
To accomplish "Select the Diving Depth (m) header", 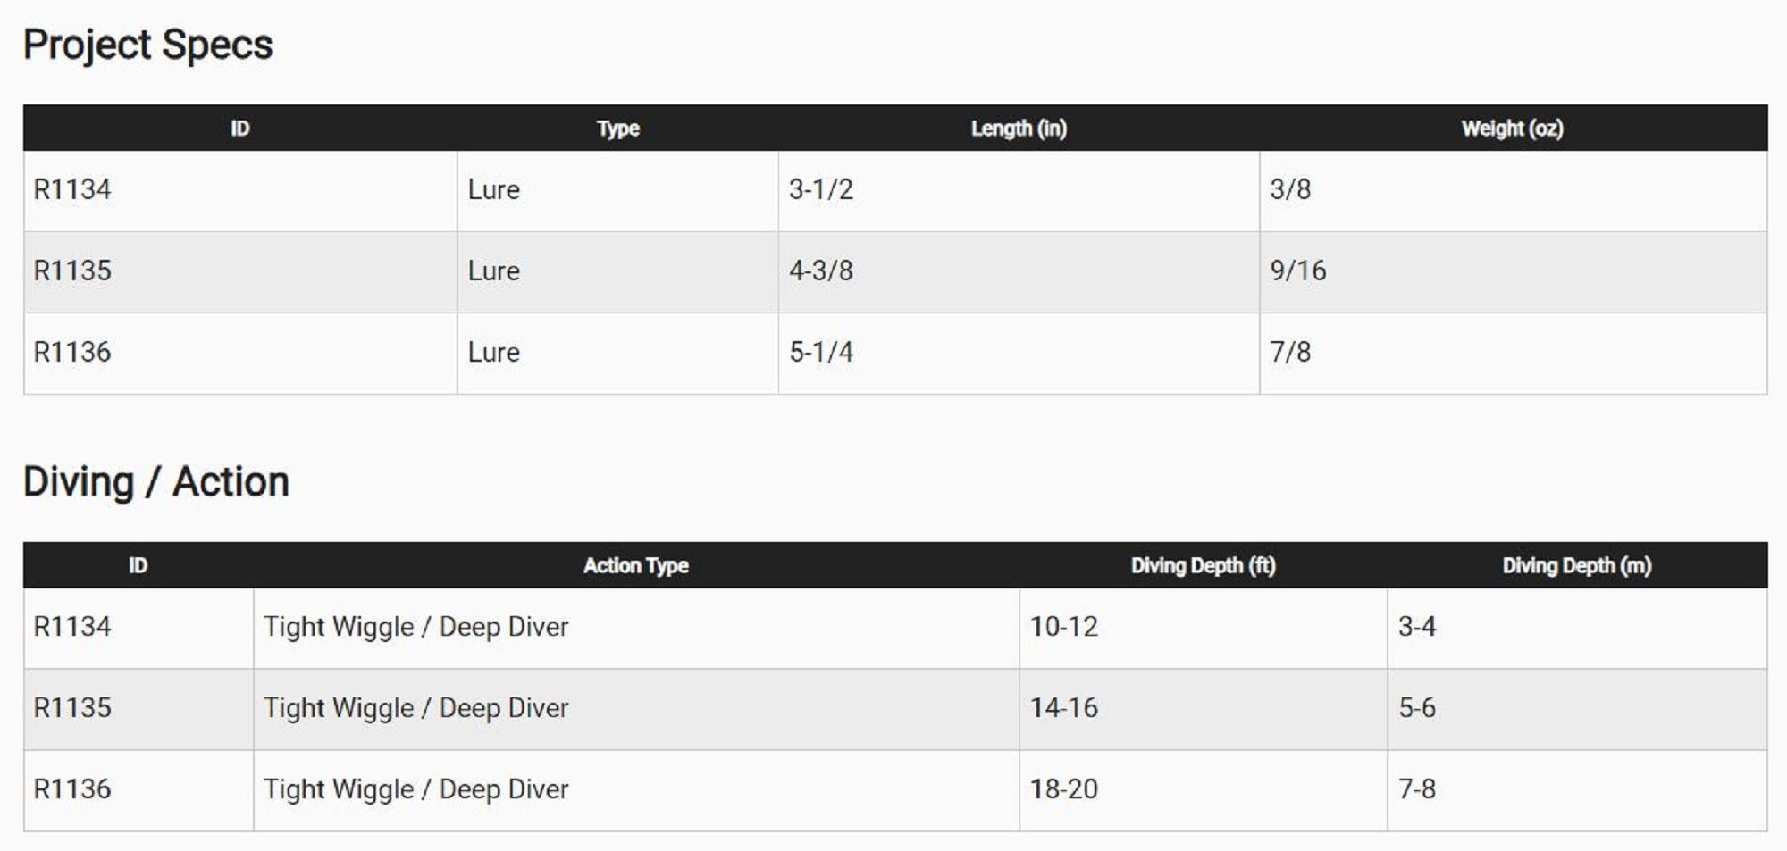I will [x=1576, y=565].
